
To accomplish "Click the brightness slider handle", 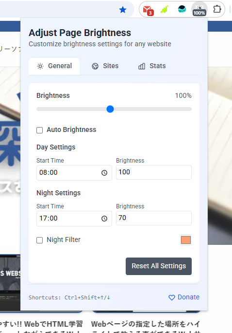I will 110,109.
